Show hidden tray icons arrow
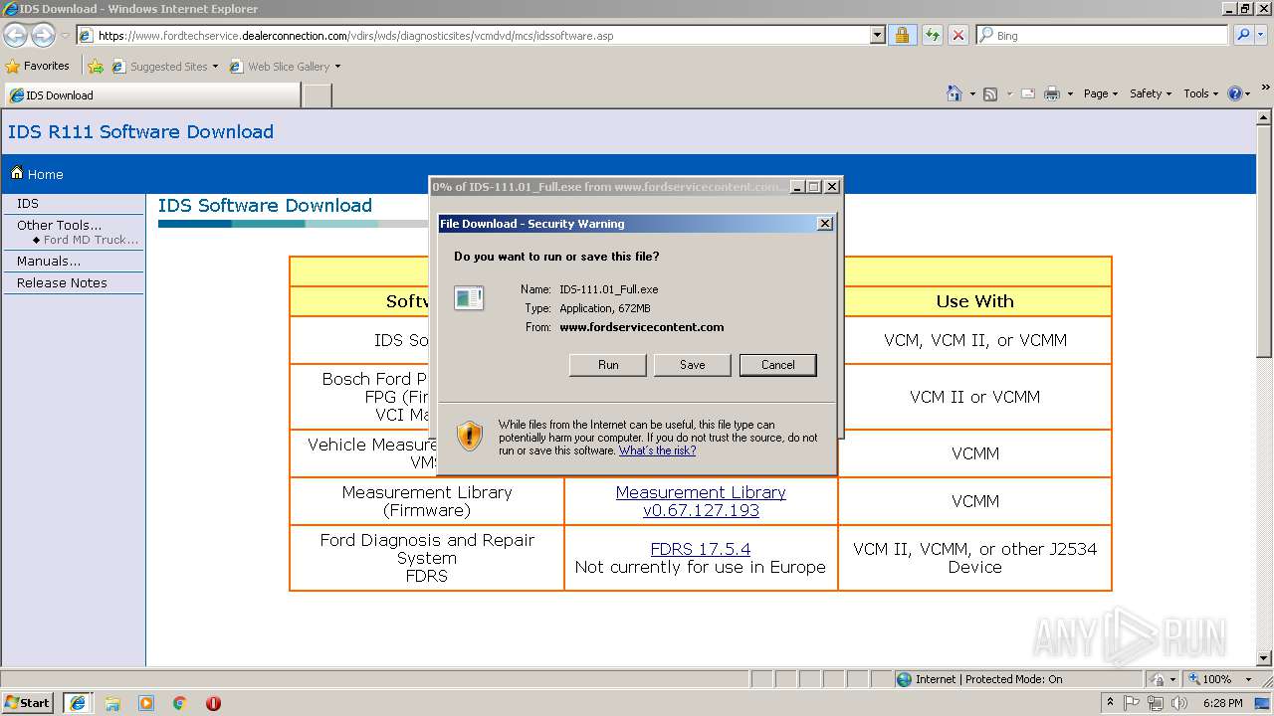This screenshot has height=716, width=1274. 1110,703
